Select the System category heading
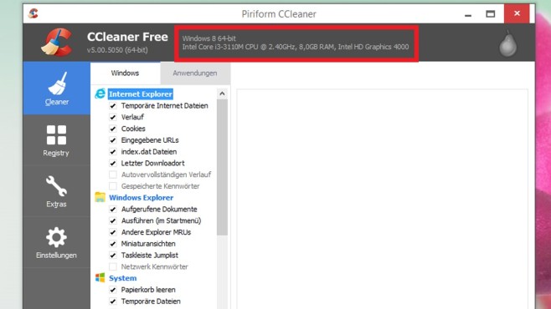This screenshot has height=309, width=551. click(122, 278)
